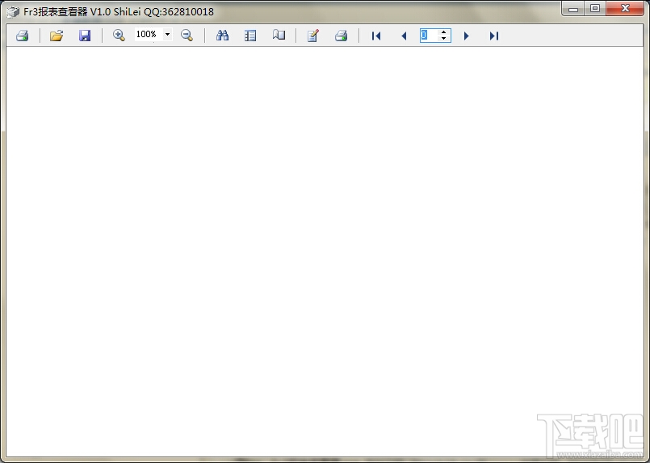Close the Fr3 report viewer window
This screenshot has width=650, height=463.
pyautogui.click(x=626, y=9)
